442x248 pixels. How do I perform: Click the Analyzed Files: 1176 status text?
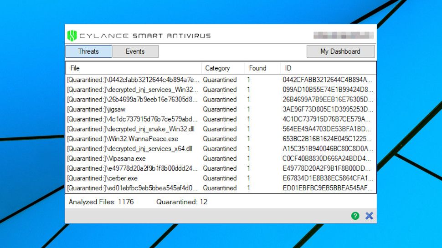(x=101, y=202)
